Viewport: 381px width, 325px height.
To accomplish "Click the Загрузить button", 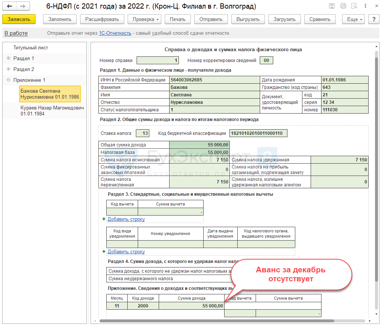I will click(x=284, y=19).
